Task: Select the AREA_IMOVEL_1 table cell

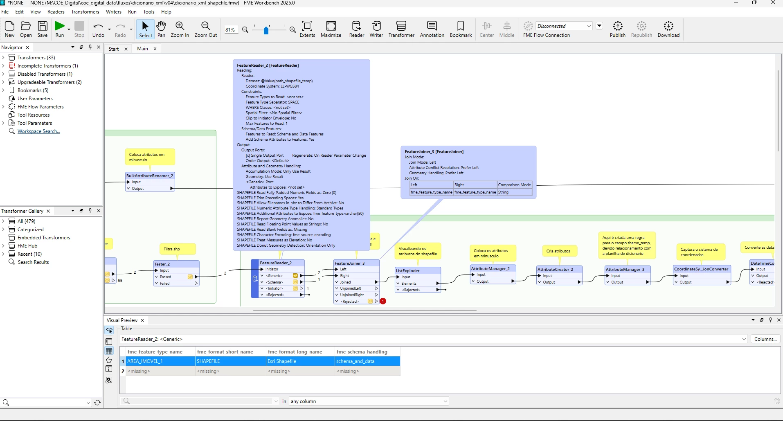Action: click(x=160, y=361)
